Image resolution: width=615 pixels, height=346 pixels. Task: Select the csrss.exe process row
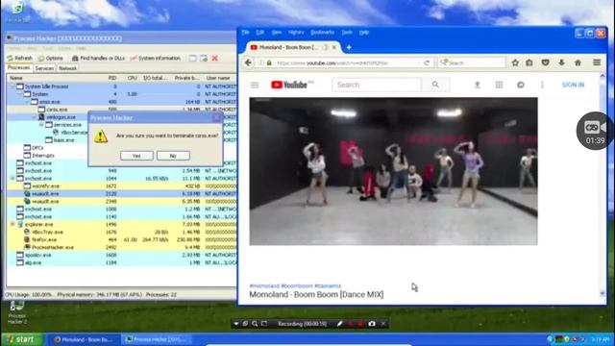point(122,109)
